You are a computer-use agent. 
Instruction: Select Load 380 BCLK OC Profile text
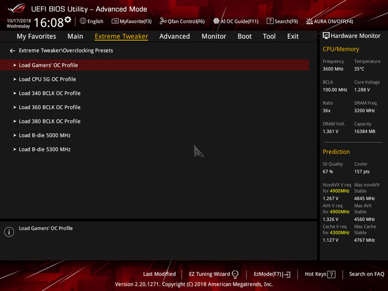pos(50,121)
